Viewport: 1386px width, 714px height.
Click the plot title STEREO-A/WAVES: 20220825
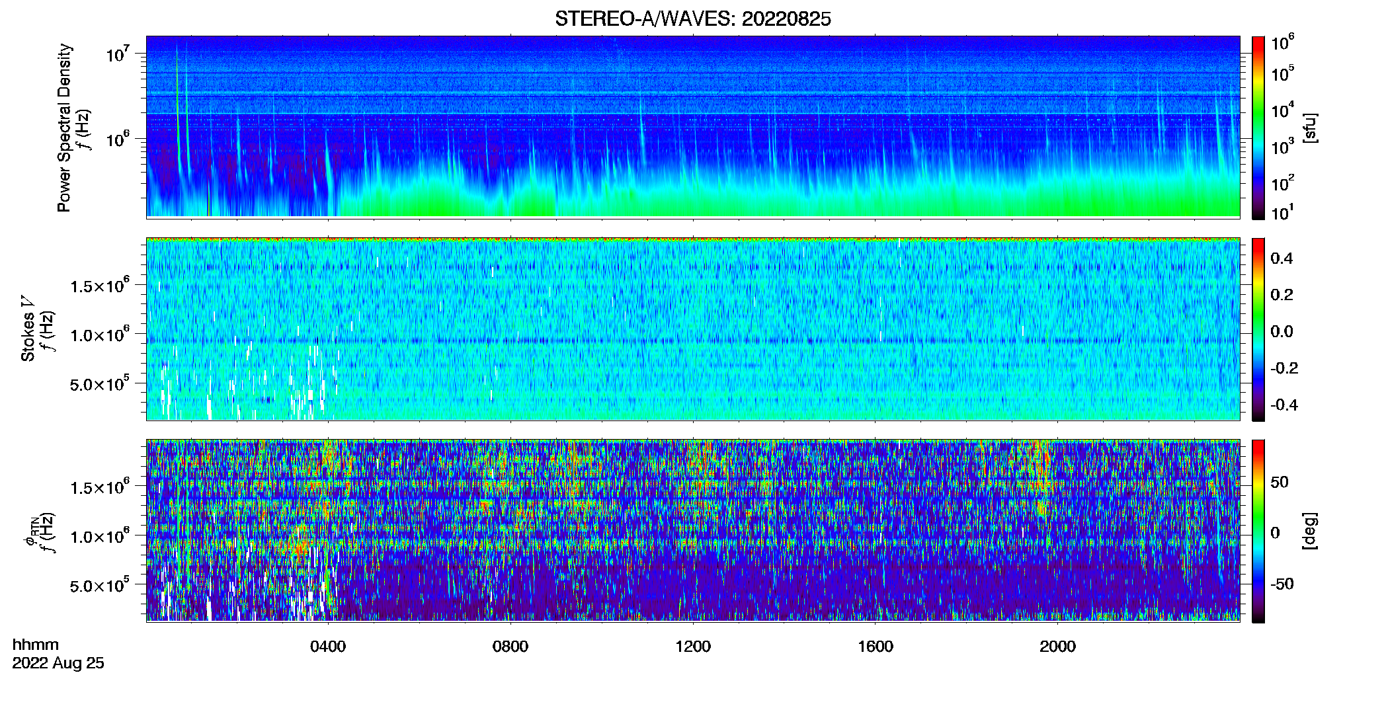pos(692,19)
